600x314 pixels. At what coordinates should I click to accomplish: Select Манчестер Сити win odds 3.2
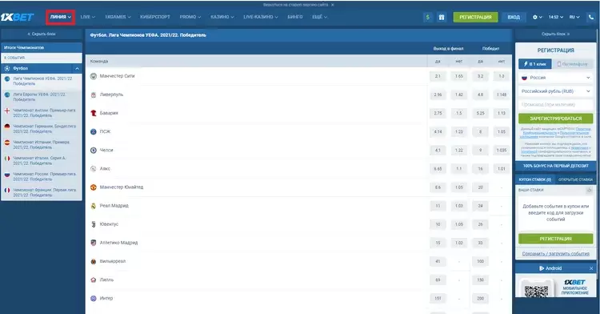tap(480, 76)
